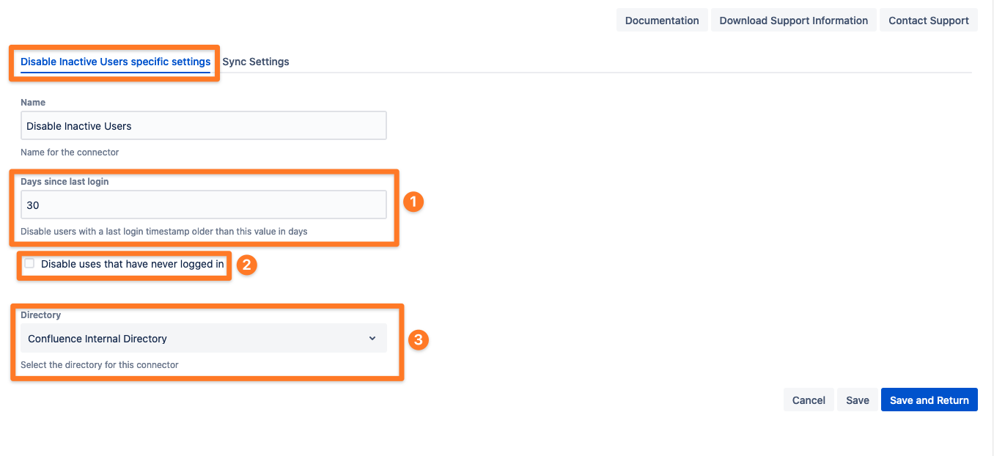The width and height of the screenshot is (994, 456).
Task: Click the orange marker labeled 2
Action: click(247, 265)
